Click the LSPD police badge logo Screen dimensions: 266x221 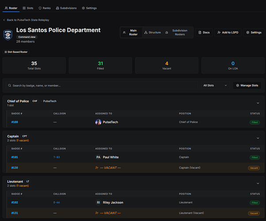click(8, 35)
